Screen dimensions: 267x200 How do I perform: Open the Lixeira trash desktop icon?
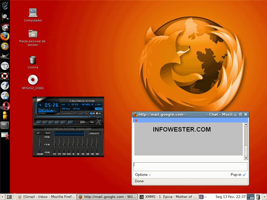(x=33, y=60)
